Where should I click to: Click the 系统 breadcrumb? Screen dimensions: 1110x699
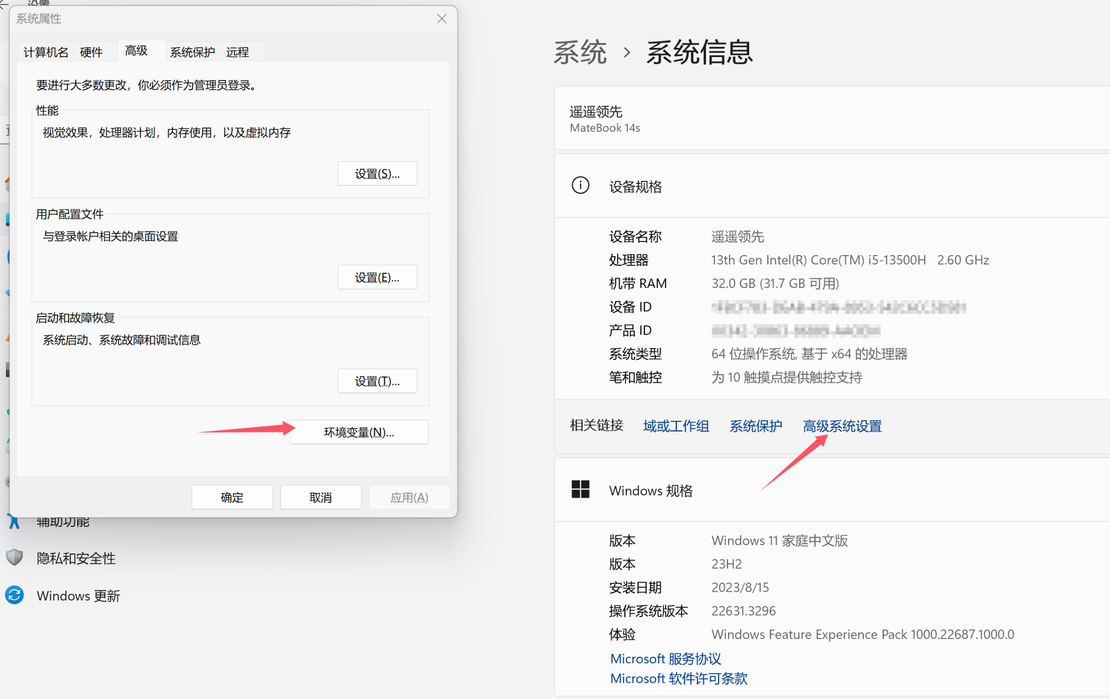pyautogui.click(x=580, y=52)
